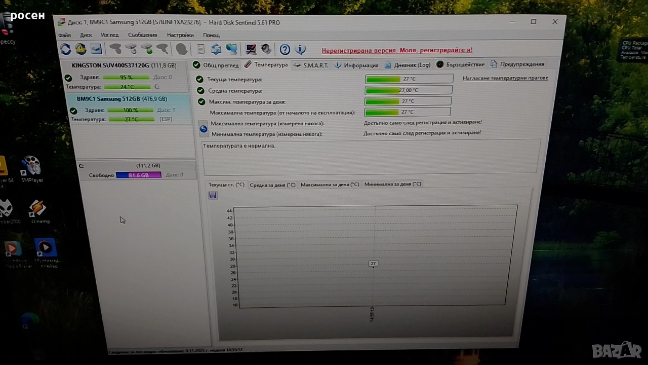
Task: Show the Средна за деня (°C) chart tab
Action: pos(272,185)
